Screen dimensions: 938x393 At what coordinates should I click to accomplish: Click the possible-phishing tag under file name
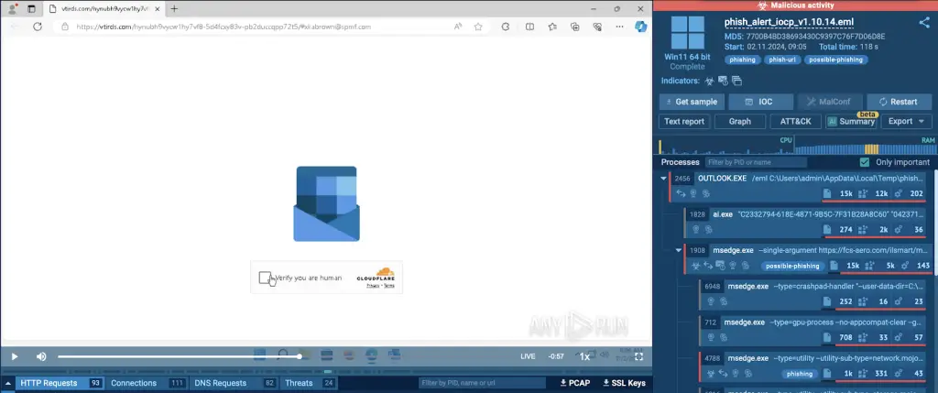coord(835,60)
